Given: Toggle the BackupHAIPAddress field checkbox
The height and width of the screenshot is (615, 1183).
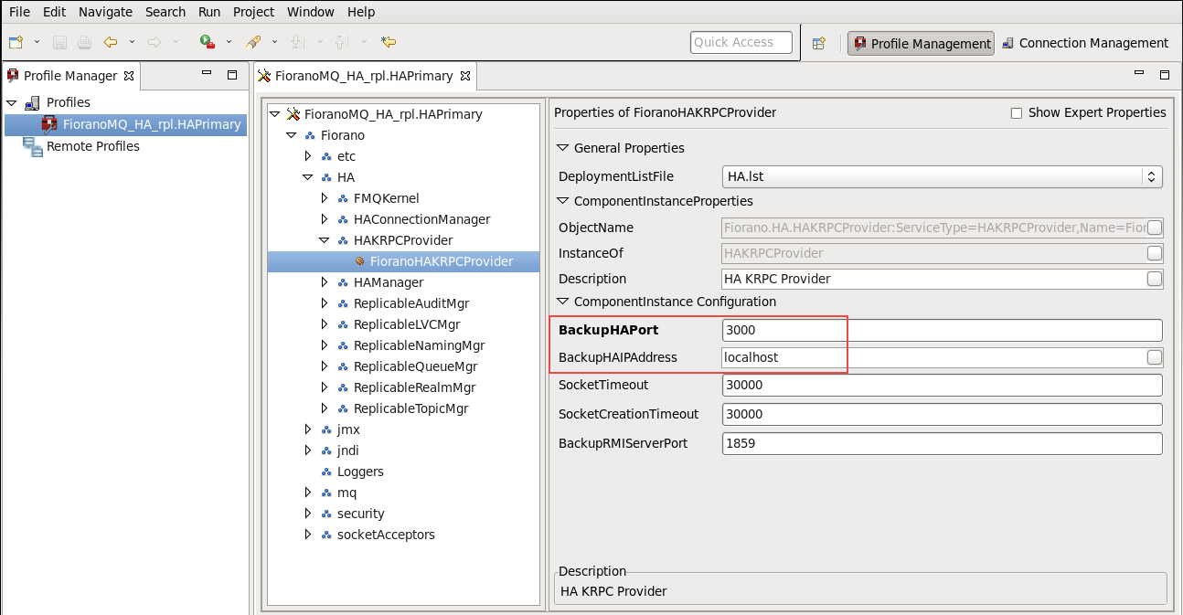Looking at the screenshot, I should (x=1155, y=357).
